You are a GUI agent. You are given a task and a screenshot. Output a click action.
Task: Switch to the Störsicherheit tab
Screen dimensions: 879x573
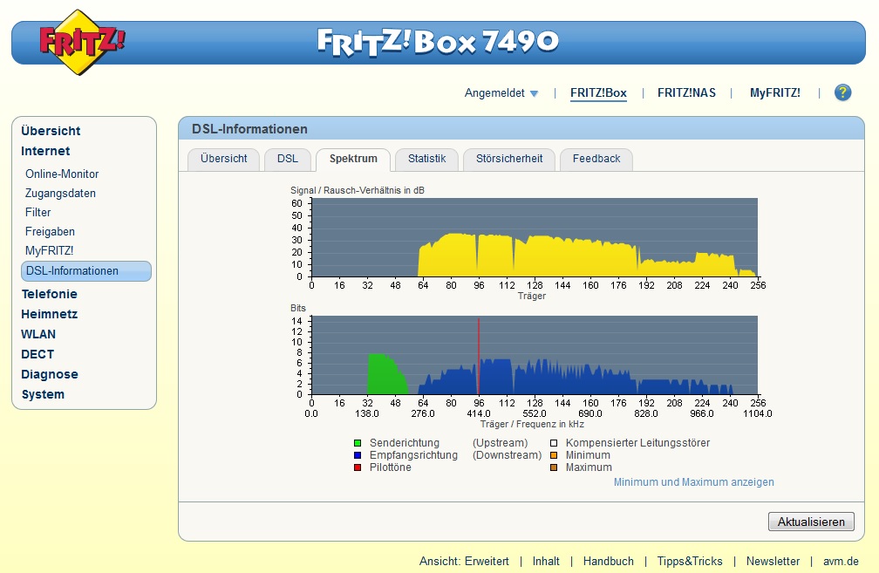[509, 160]
